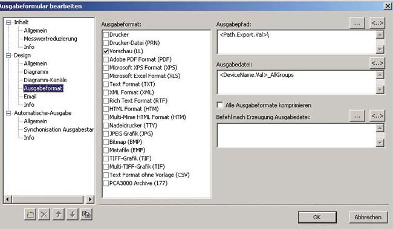
Task: Click Befehl field scroll up arrow
Action: coord(380,127)
